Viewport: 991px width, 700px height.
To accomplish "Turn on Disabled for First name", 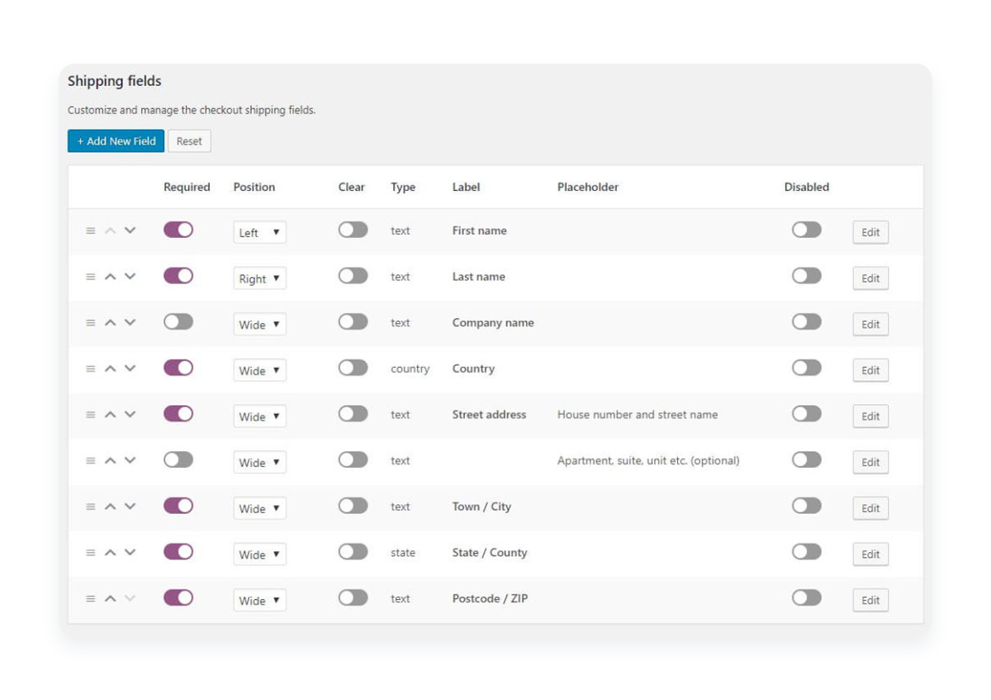I will coord(807,230).
